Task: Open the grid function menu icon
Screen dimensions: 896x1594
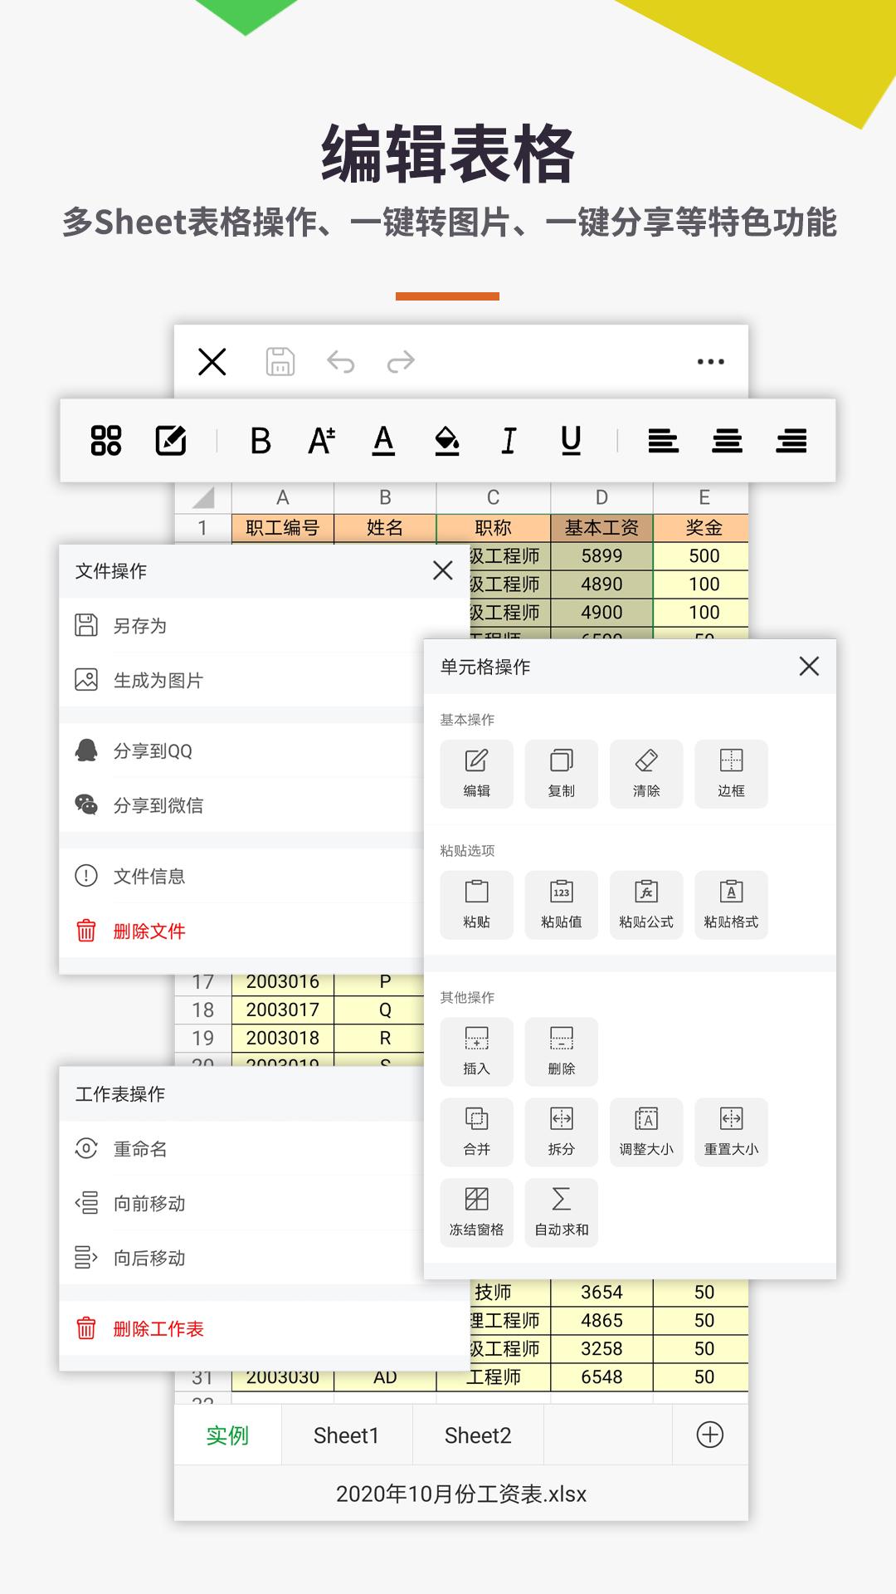Action: click(106, 441)
